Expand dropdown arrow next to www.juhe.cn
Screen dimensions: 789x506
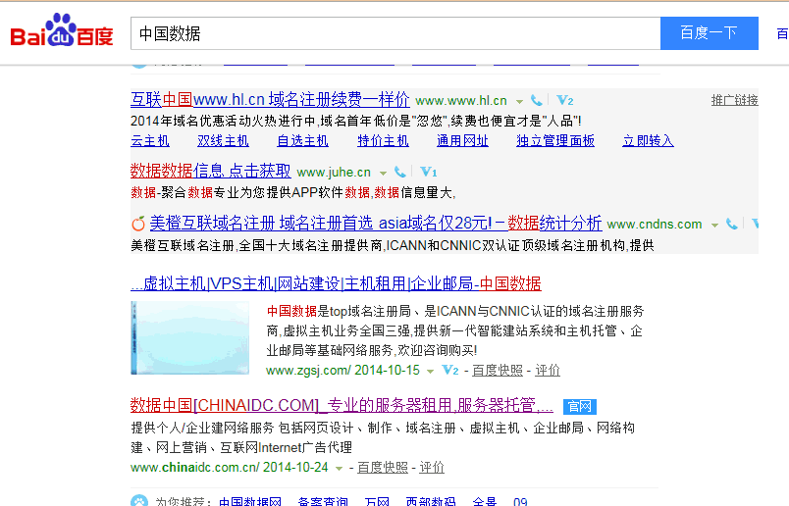click(x=384, y=174)
